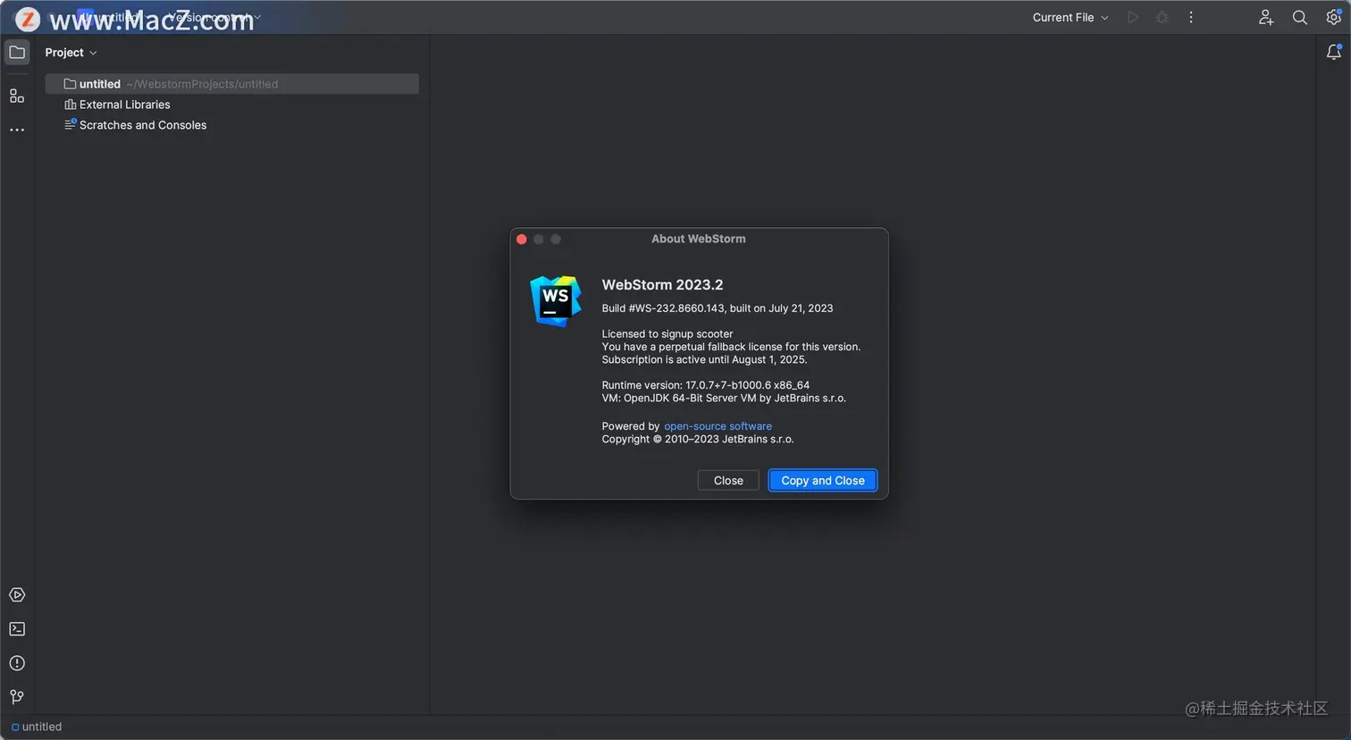The height and width of the screenshot is (740, 1351).
Task: Click the Runtime version 17.0.7 line
Action: point(706,385)
